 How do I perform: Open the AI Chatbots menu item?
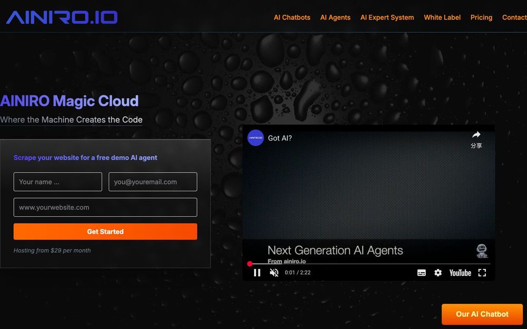pos(292,17)
